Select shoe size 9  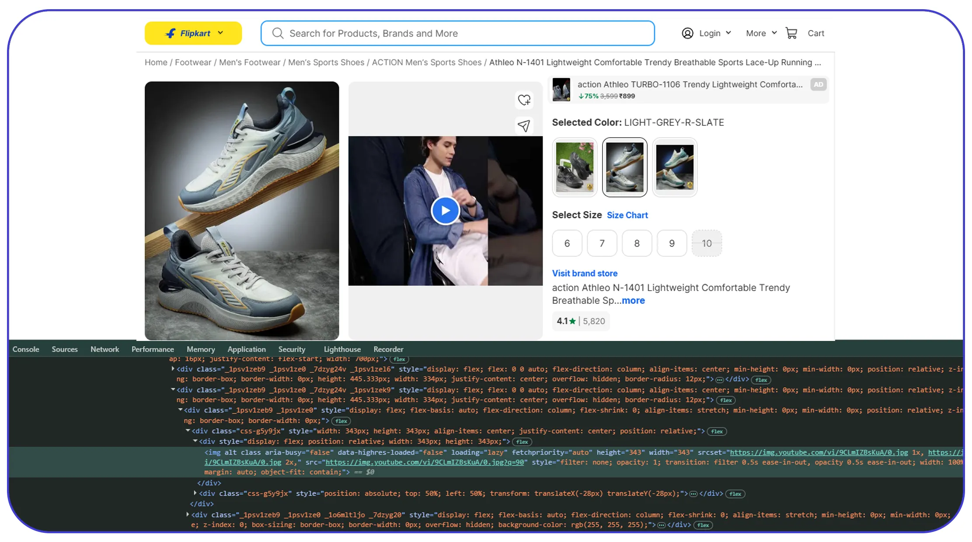tap(672, 243)
